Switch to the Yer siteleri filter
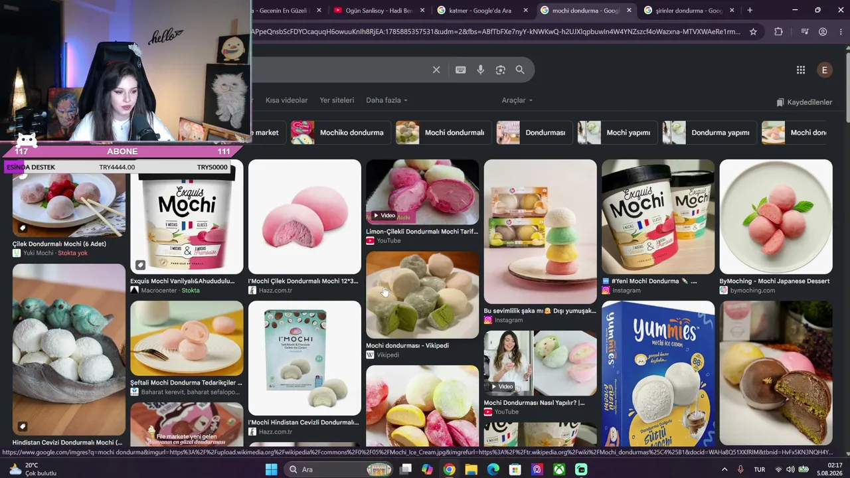850x478 pixels. tap(337, 100)
